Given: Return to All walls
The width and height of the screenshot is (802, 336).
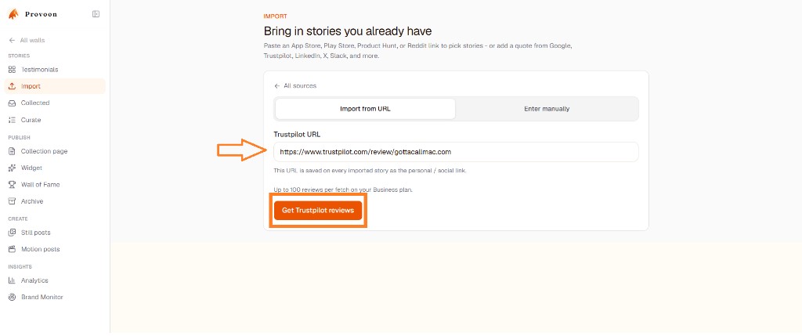Looking at the screenshot, I should (27, 41).
